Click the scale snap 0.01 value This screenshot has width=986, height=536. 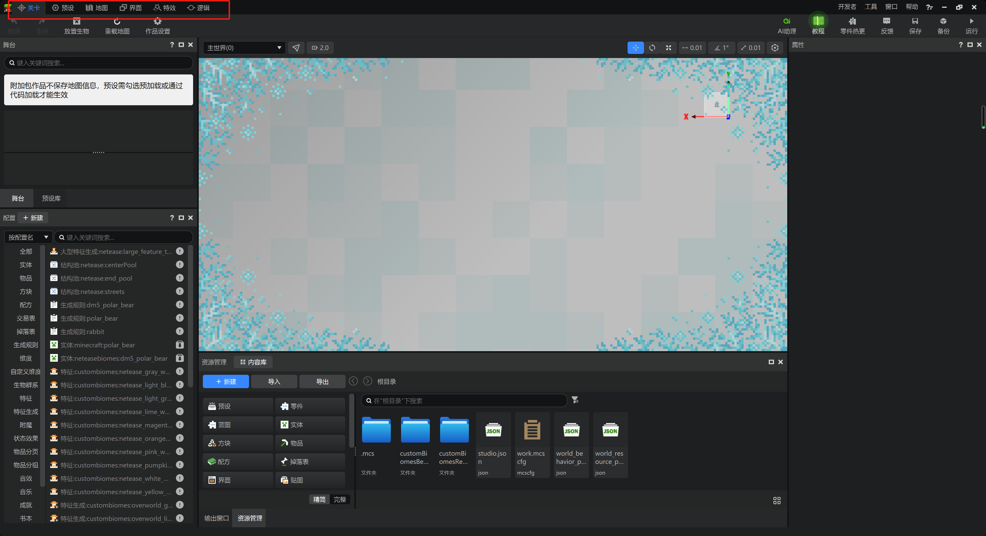point(751,48)
